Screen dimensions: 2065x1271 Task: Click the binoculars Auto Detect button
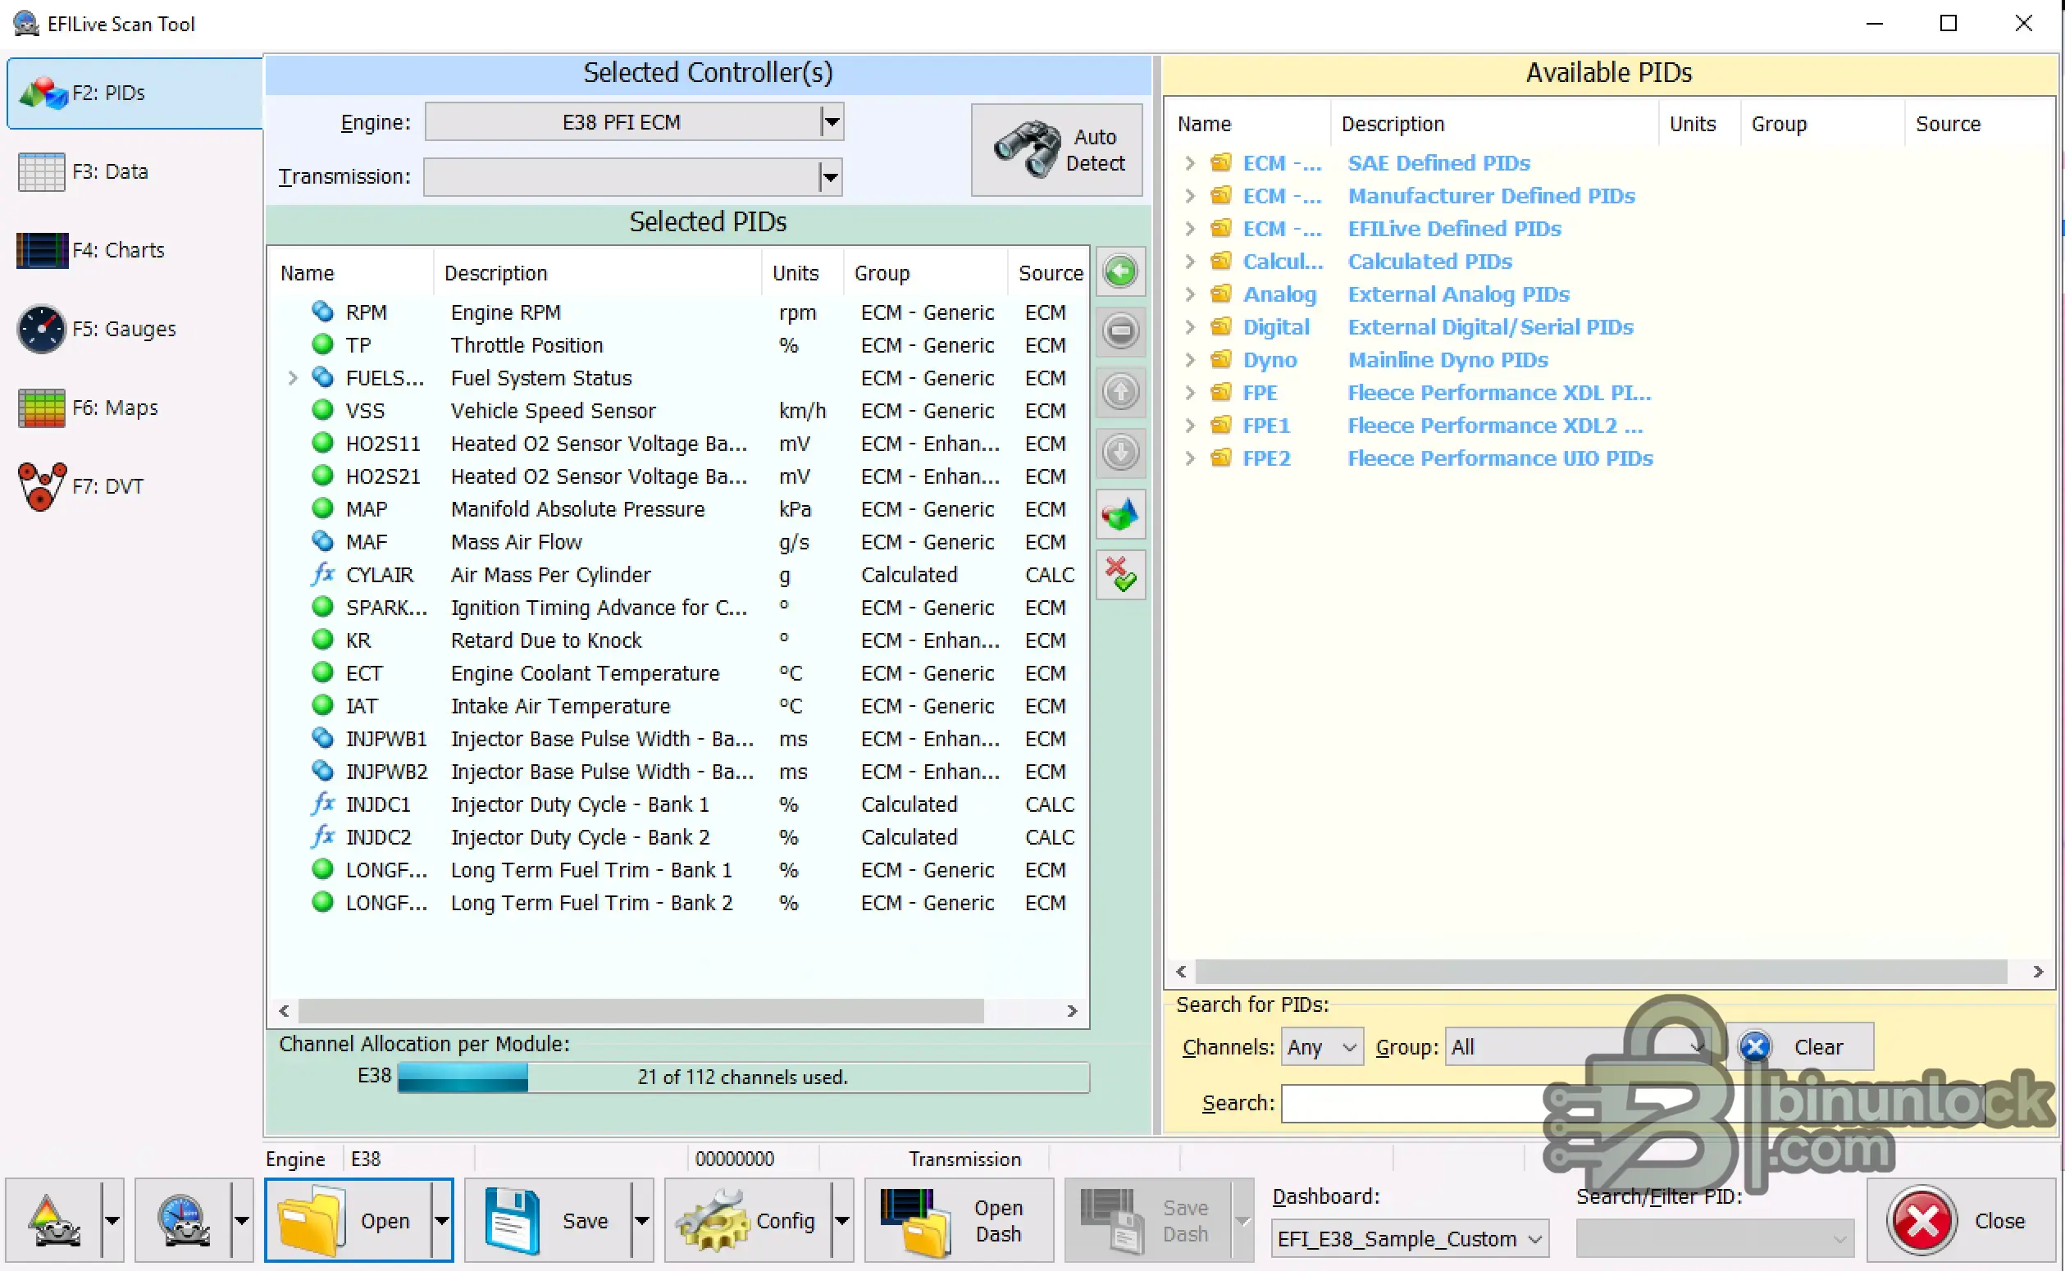[x=1056, y=149]
